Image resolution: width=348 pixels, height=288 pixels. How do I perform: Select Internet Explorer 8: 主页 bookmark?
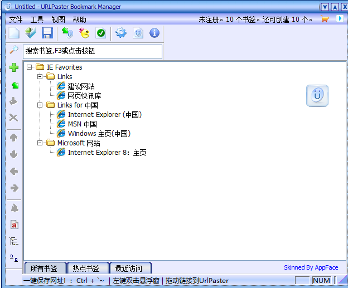point(107,153)
